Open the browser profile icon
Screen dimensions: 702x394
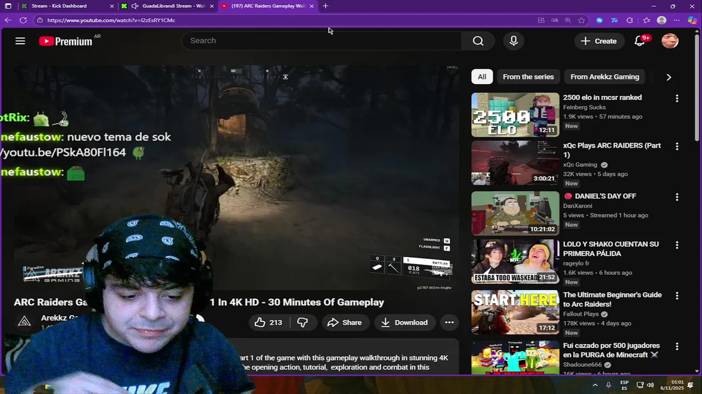pos(661,20)
